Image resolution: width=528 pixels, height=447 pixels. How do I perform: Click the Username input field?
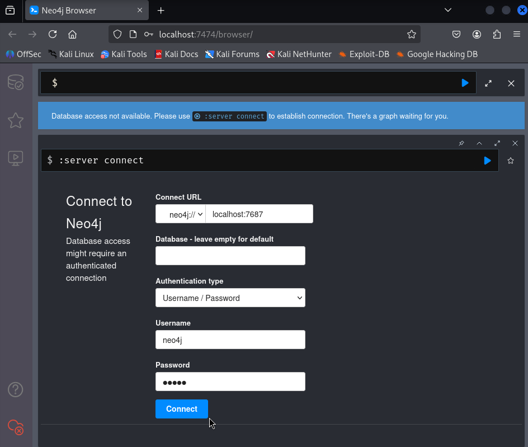coord(230,340)
